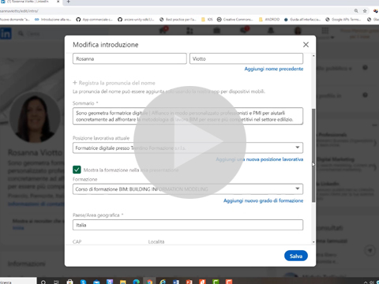Open Skype from the taskbar

(83, 282)
